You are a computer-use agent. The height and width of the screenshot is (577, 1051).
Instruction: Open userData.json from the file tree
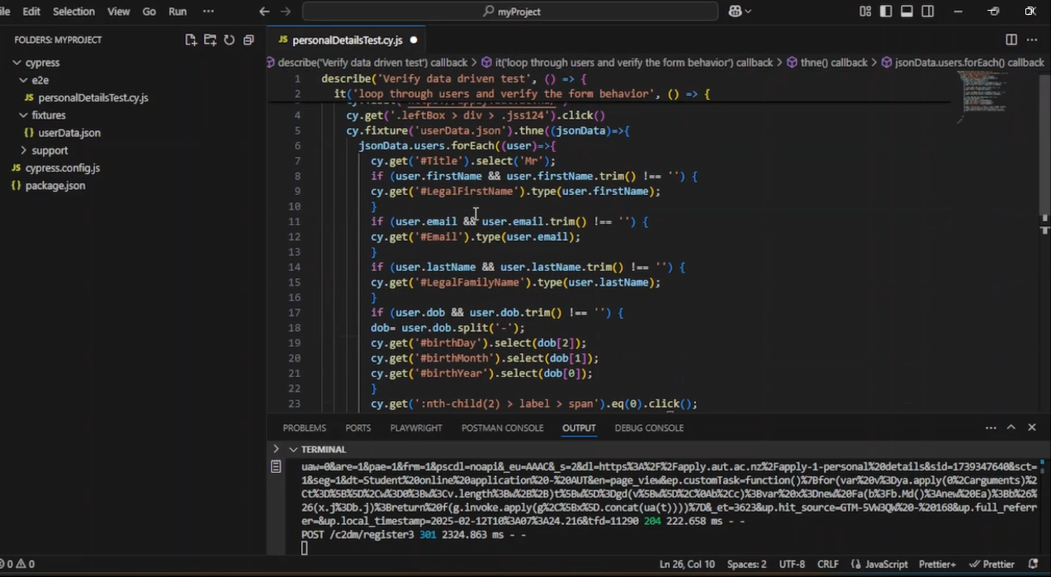pos(69,133)
